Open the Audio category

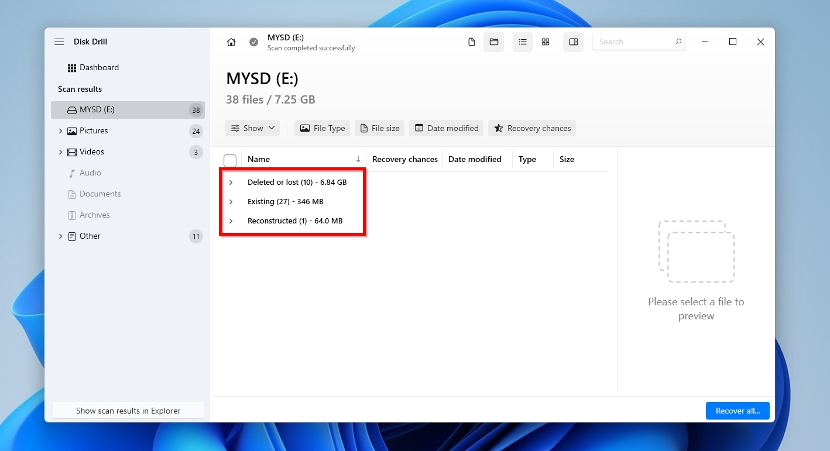click(128, 173)
